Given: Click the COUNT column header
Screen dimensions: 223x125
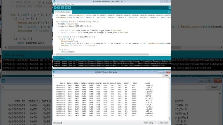Looking at the screenshot, I should point(126,83).
